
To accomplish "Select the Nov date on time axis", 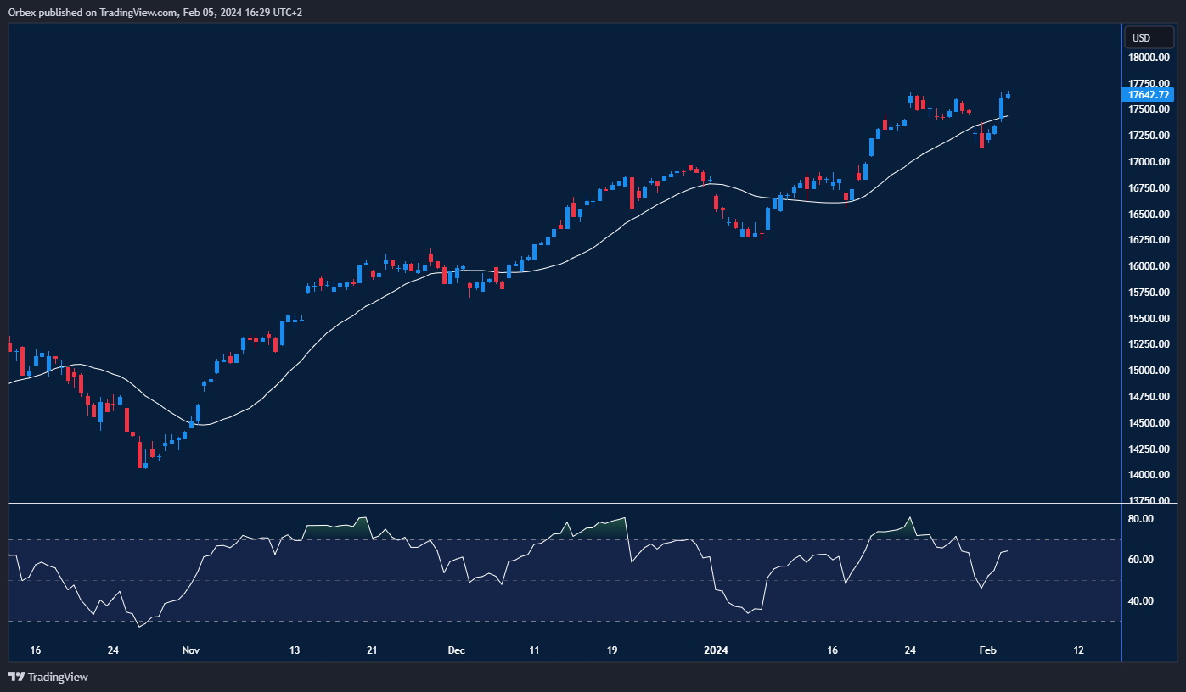I will 190,650.
